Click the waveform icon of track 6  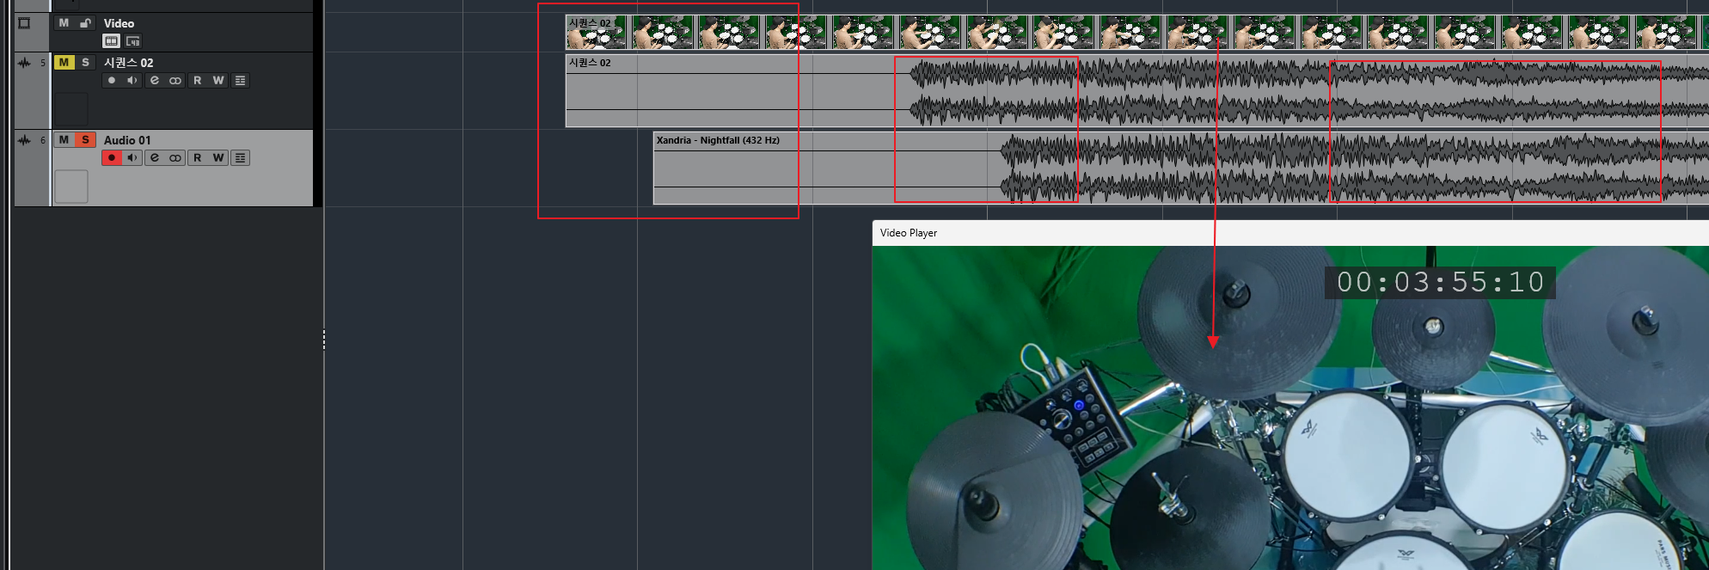coord(24,140)
